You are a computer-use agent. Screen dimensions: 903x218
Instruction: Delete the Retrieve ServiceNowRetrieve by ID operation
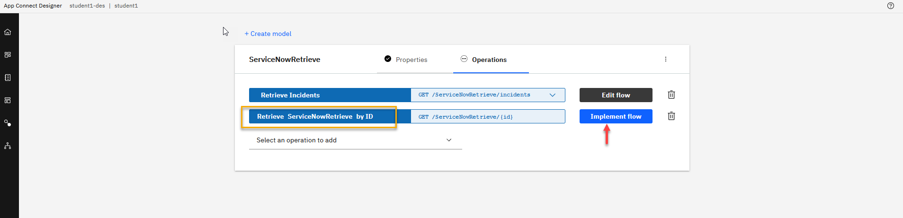pyautogui.click(x=671, y=116)
